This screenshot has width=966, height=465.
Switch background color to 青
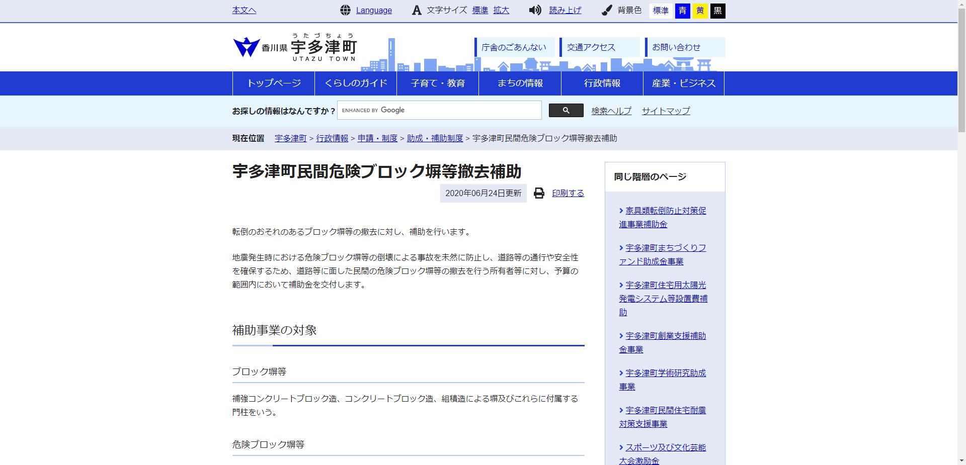coord(682,11)
